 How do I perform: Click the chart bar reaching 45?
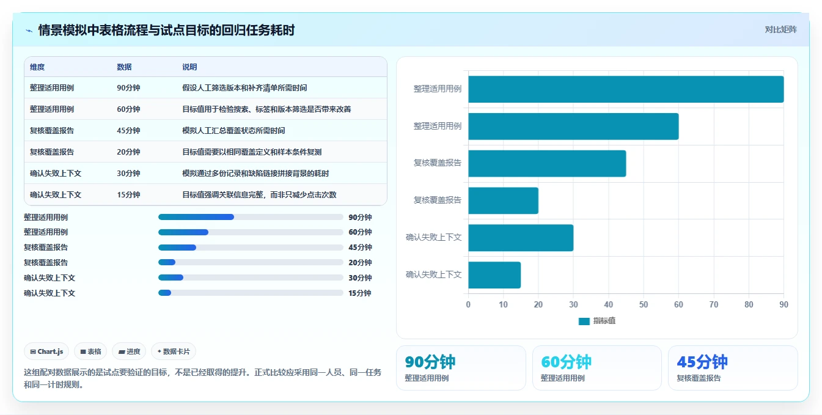pyautogui.click(x=547, y=163)
